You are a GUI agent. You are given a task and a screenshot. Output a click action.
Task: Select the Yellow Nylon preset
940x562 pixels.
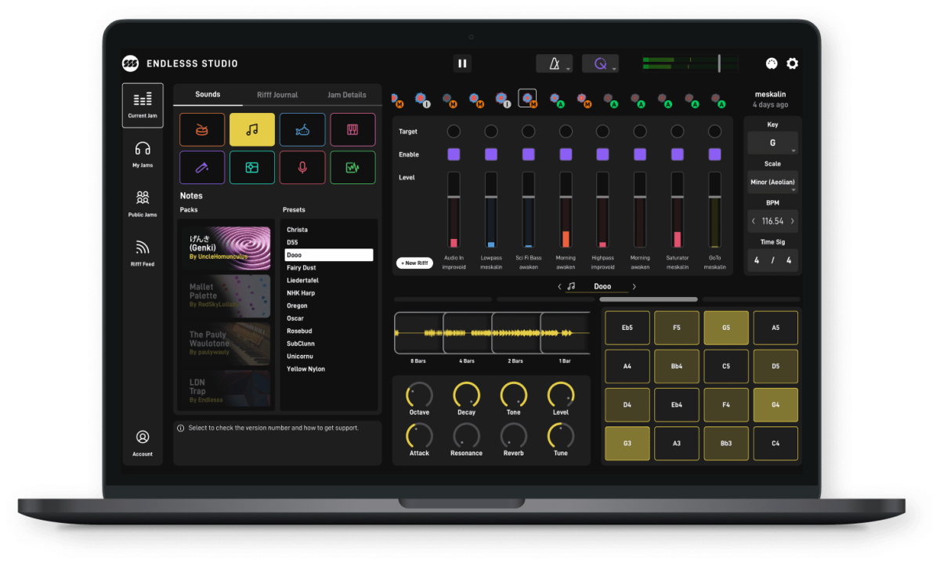(305, 369)
